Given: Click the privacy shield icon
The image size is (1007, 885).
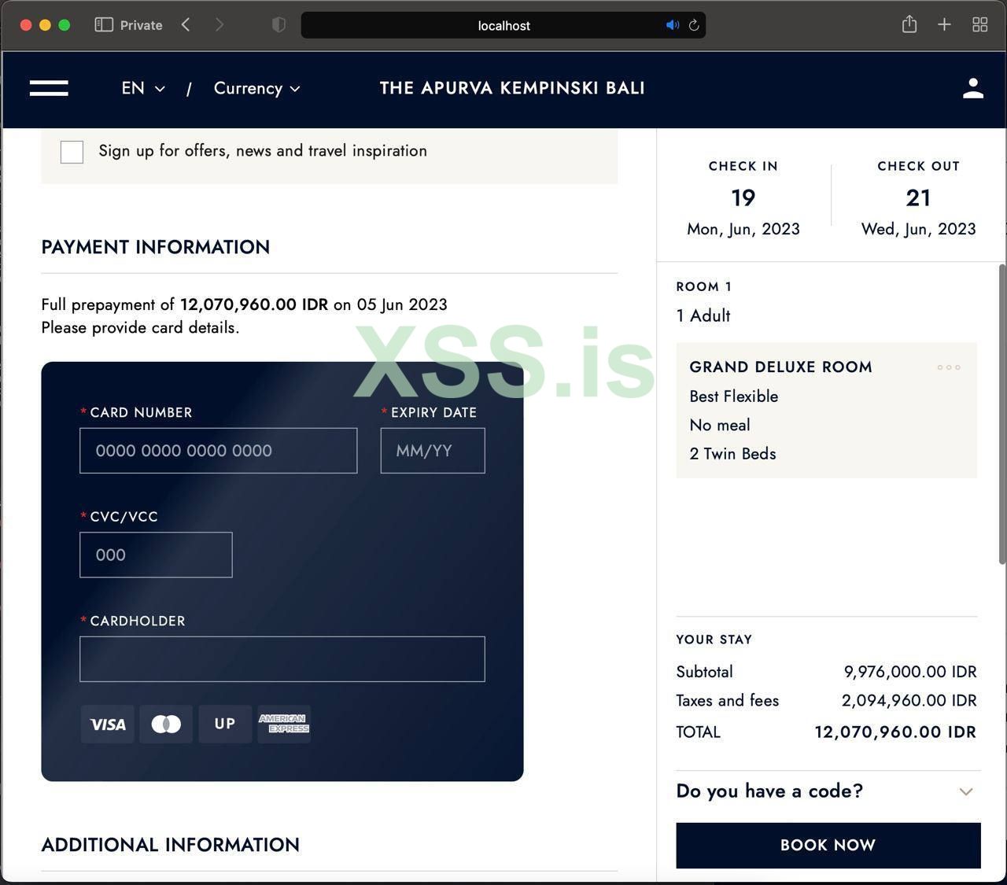Looking at the screenshot, I should point(278,25).
